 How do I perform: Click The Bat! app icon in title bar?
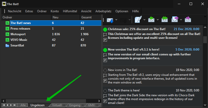(4, 4)
